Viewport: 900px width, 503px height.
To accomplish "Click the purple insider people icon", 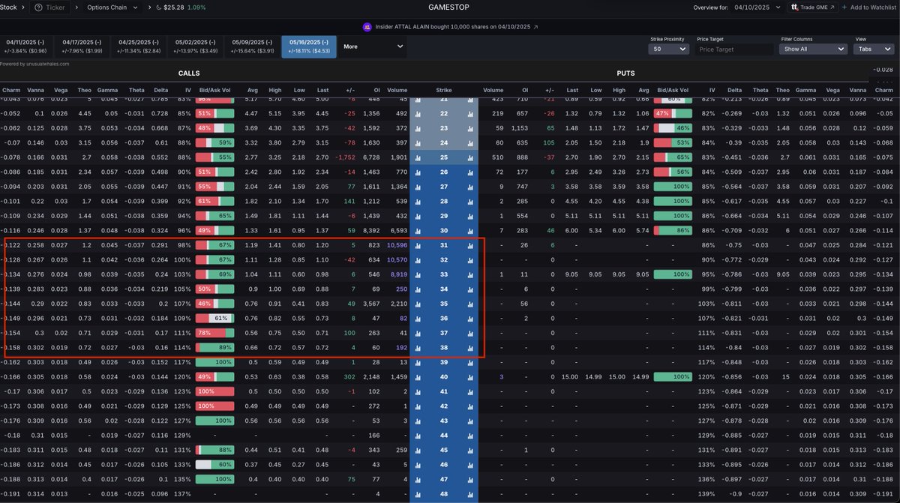I will click(367, 26).
